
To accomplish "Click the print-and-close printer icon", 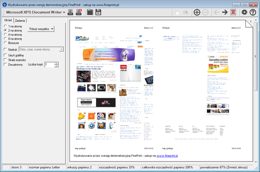I will tap(79, 12).
